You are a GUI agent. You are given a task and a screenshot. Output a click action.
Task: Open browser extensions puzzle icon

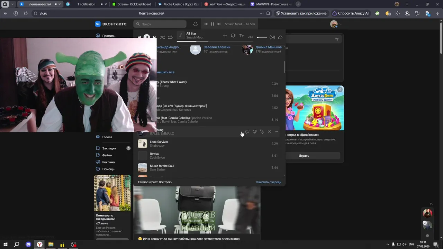[x=398, y=13]
